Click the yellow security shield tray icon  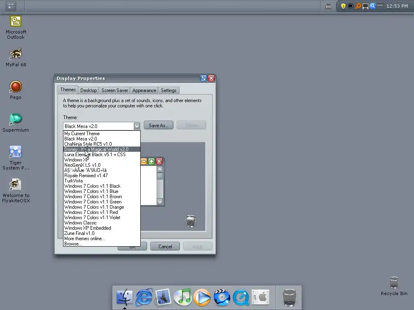343,6
